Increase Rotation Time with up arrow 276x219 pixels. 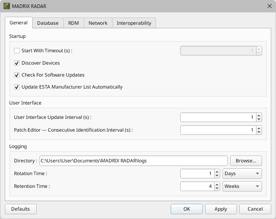click(217, 172)
